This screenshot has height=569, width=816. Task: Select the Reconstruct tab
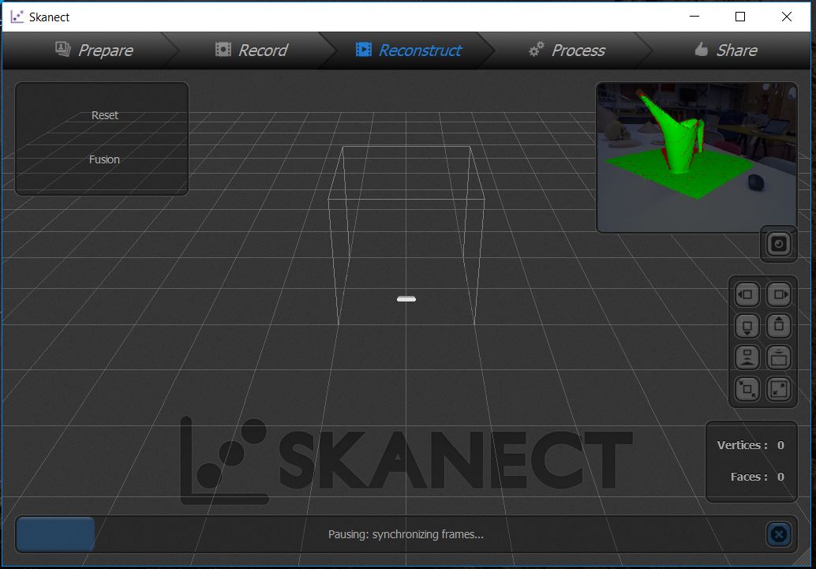409,50
